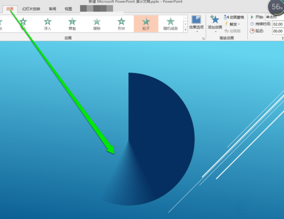The height and width of the screenshot is (219, 284).
Task: Choose the 形状 (Shape) animation effect
Action: pyautogui.click(x=122, y=24)
